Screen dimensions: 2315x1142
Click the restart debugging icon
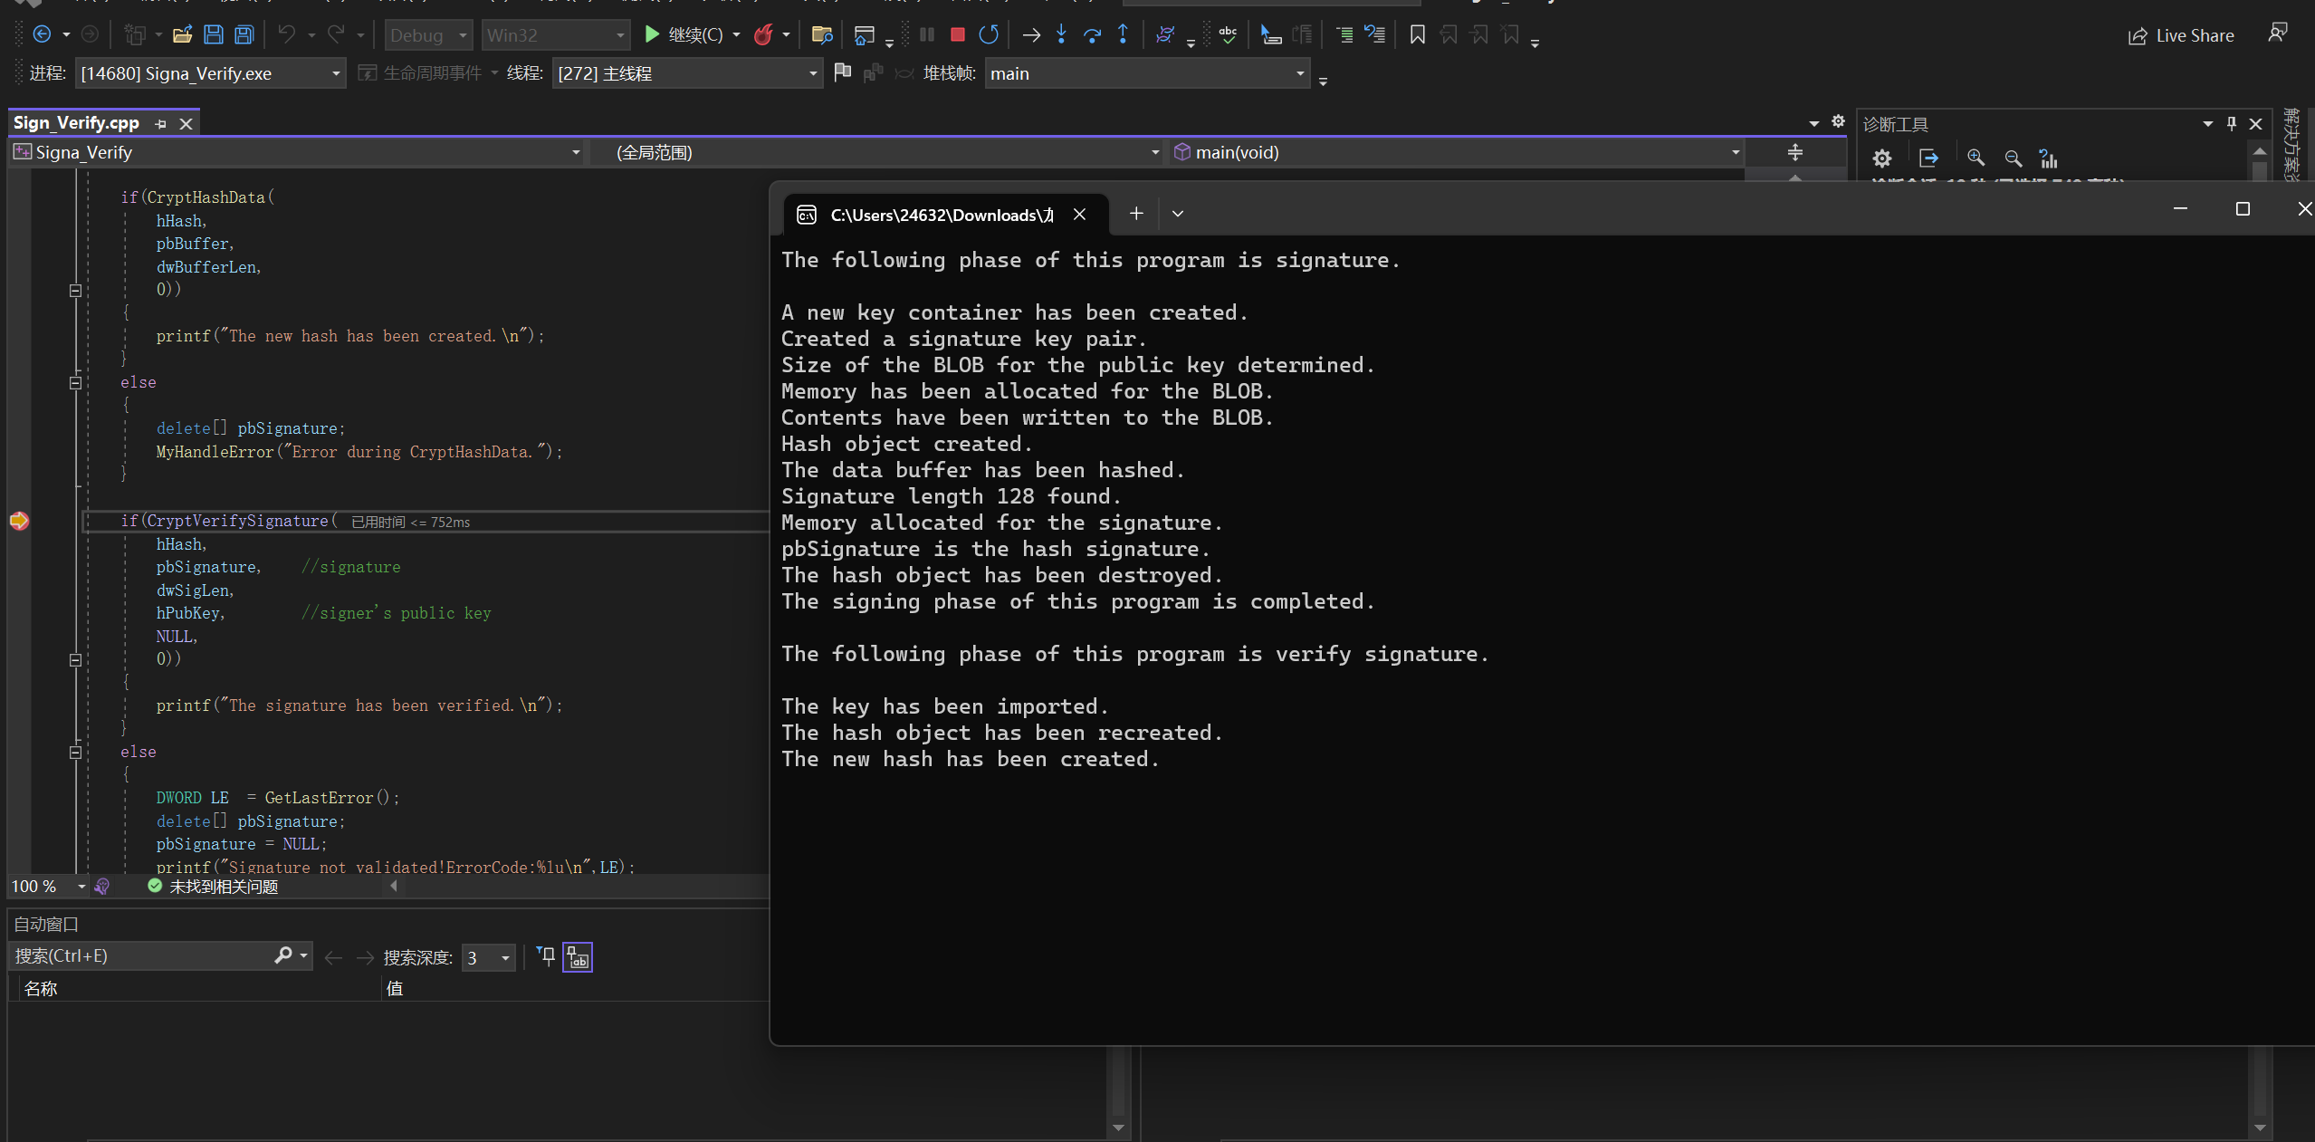[x=988, y=34]
